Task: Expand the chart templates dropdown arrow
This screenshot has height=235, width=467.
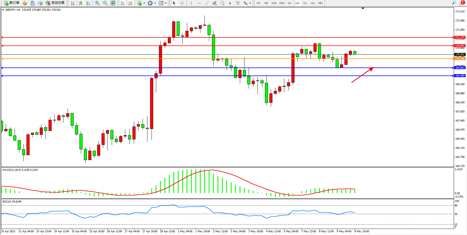Action: pyautogui.click(x=166, y=3)
